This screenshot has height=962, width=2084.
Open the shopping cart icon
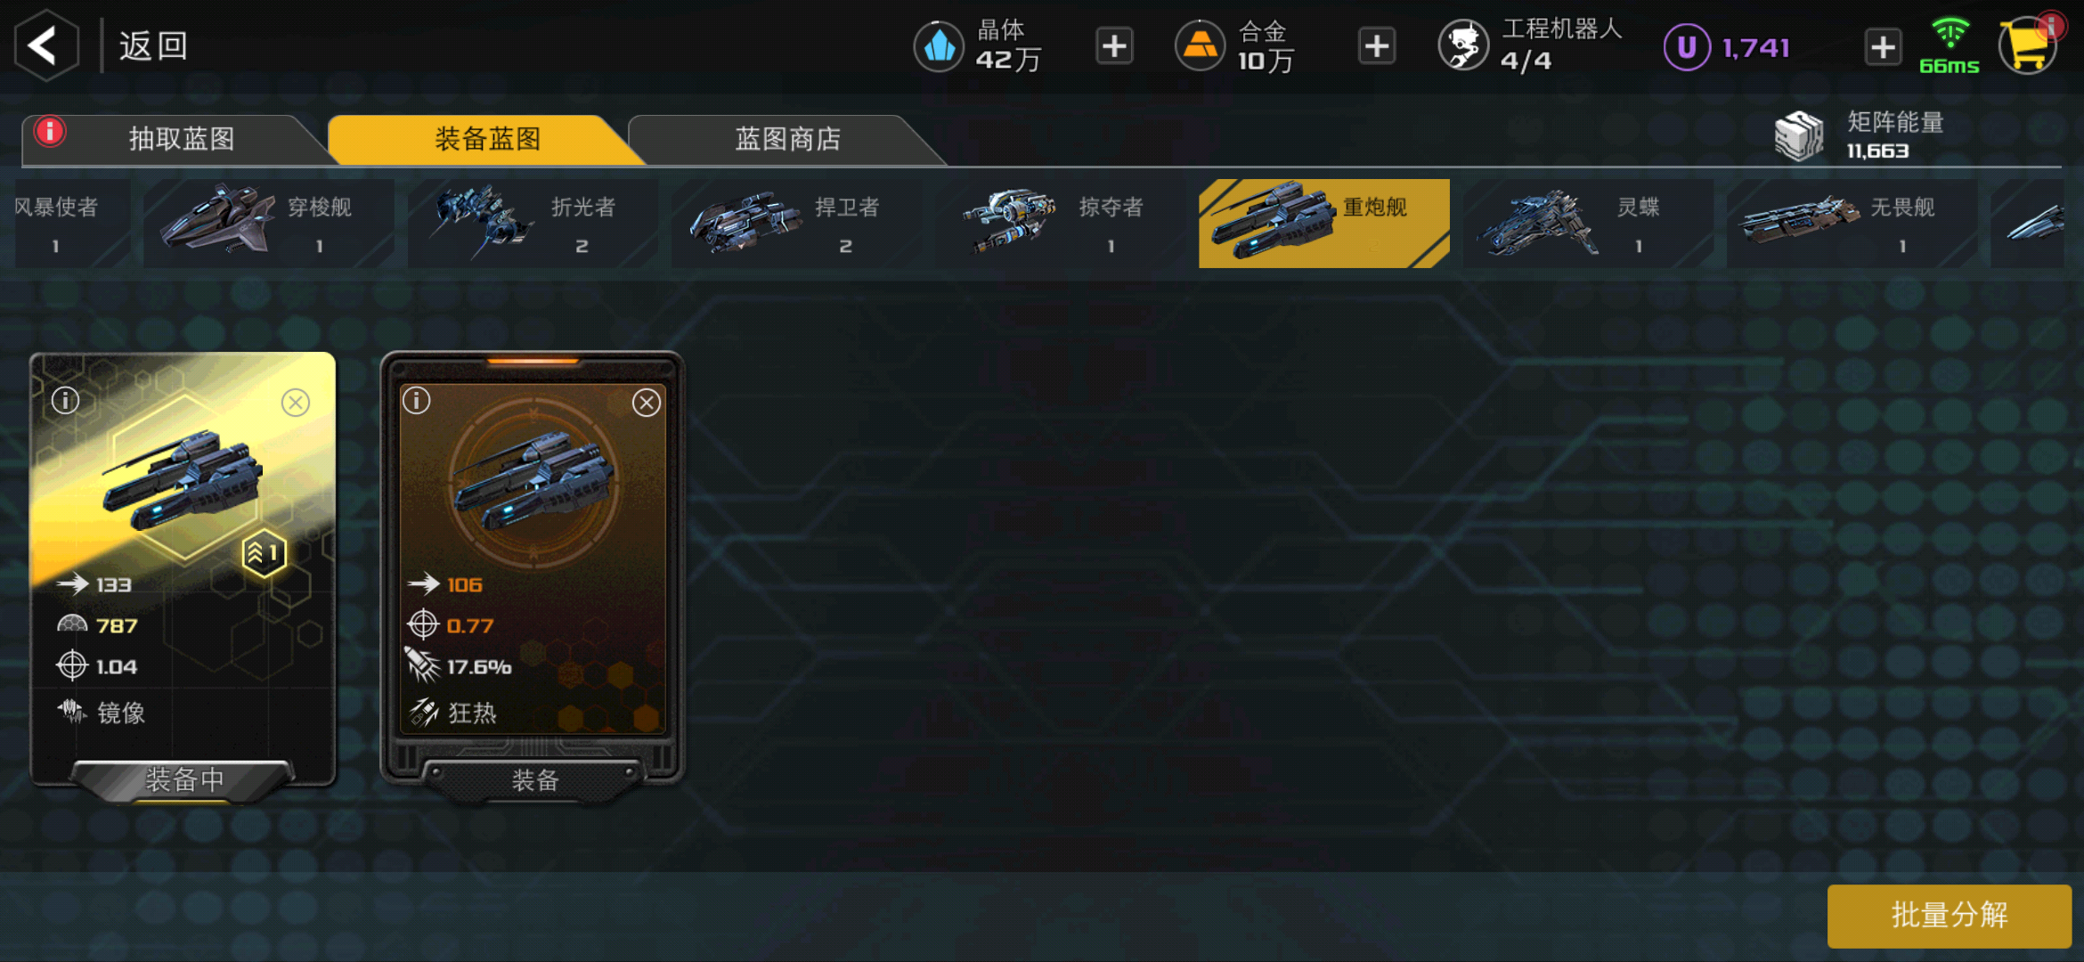pos(2029,45)
